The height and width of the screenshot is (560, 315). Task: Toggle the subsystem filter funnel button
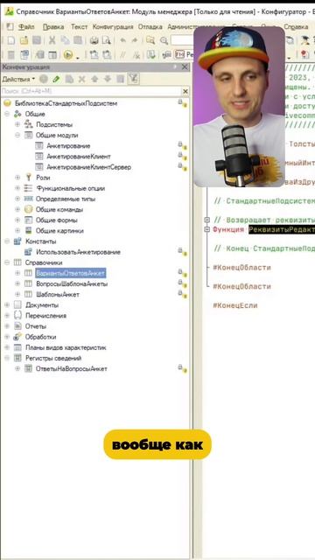click(x=133, y=79)
